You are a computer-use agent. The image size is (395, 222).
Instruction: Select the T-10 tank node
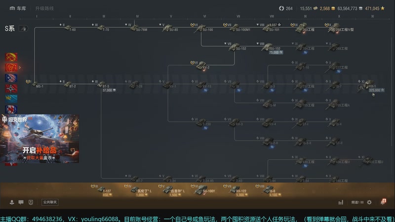(302, 66)
